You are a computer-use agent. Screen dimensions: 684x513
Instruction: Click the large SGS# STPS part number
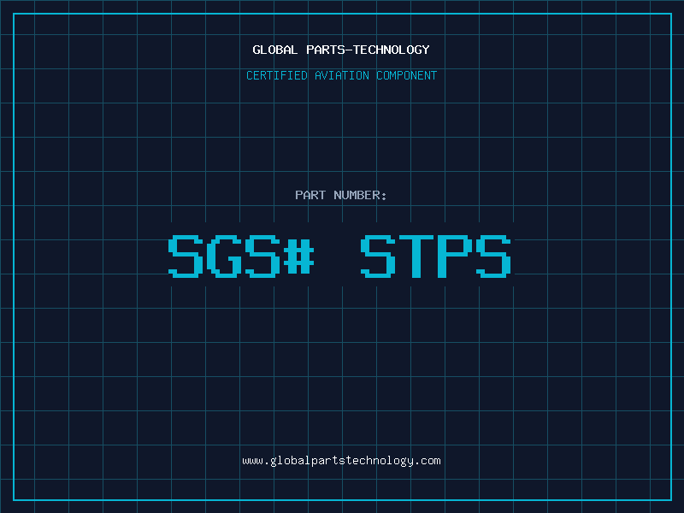coord(339,256)
